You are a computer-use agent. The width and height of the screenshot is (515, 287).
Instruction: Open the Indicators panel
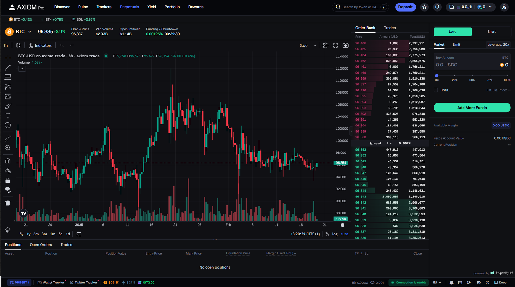point(40,45)
